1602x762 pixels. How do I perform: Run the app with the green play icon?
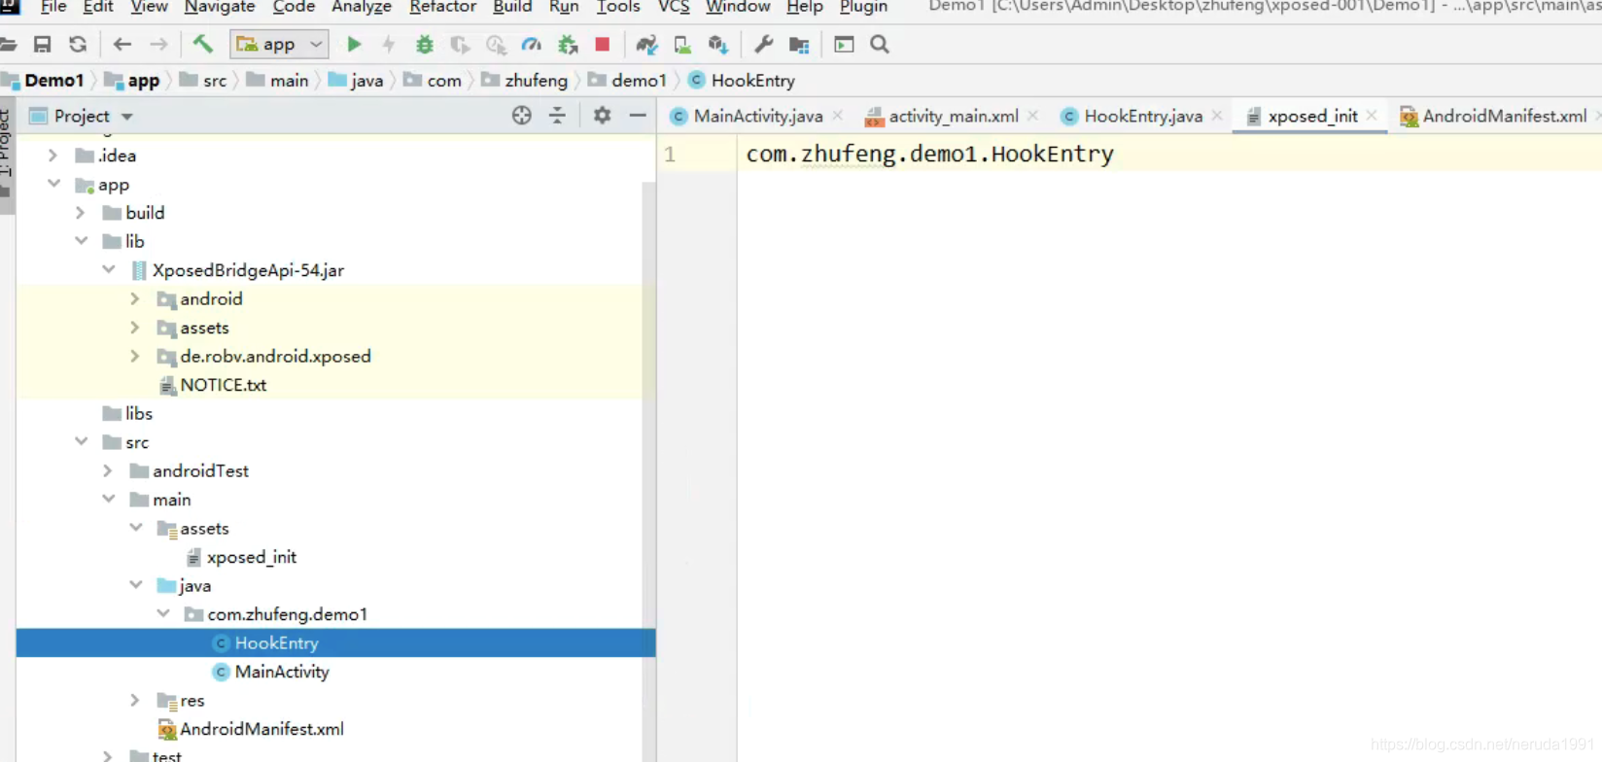(354, 45)
